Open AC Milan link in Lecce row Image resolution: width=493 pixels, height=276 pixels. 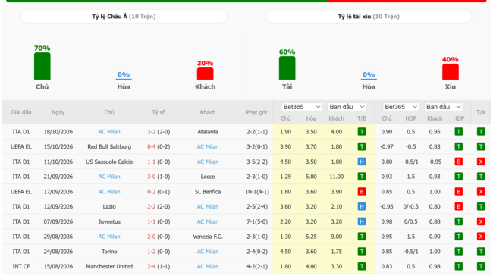pos(109,177)
